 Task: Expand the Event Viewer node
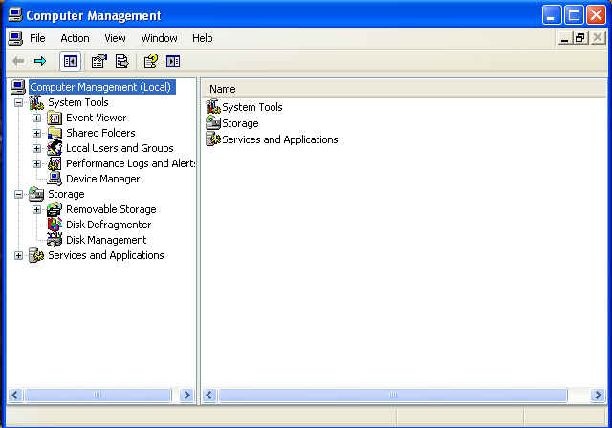[36, 118]
